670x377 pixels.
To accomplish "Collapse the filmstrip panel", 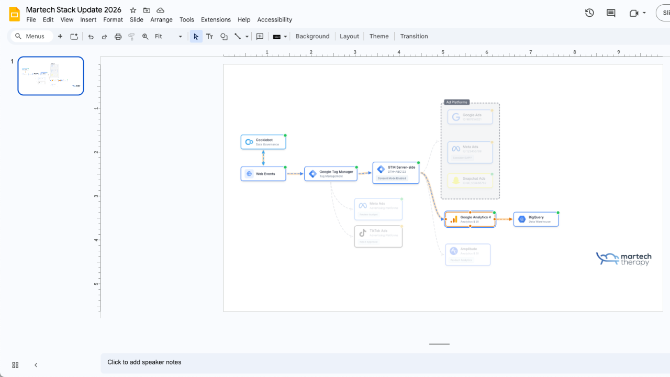I will point(36,365).
